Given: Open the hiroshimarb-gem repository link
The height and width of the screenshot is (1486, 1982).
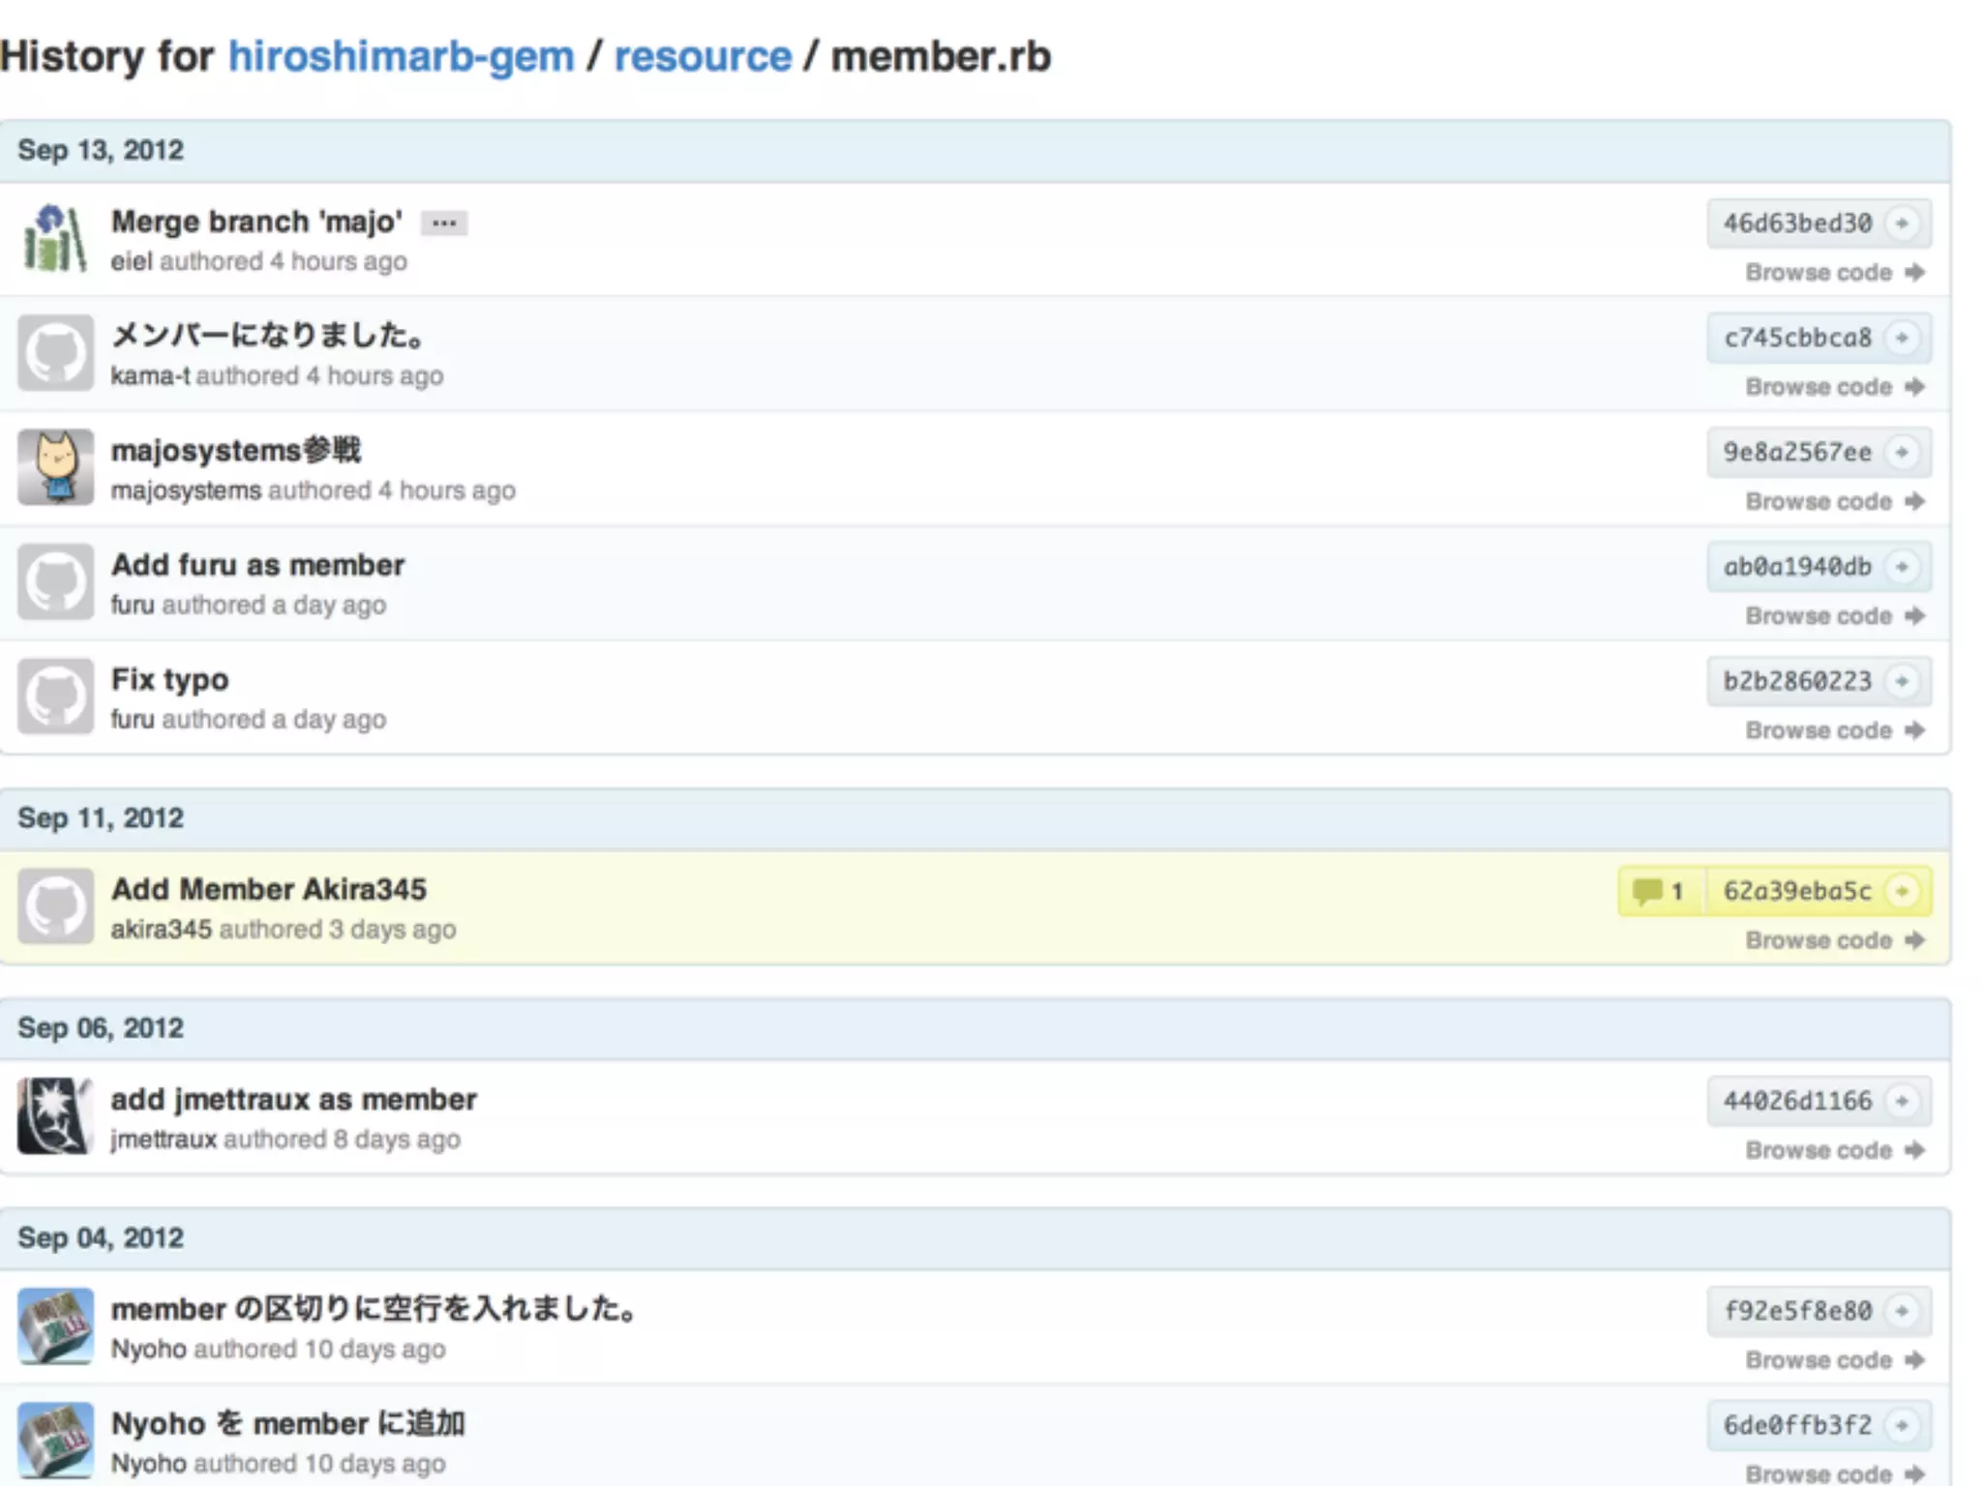Looking at the screenshot, I should [x=401, y=56].
